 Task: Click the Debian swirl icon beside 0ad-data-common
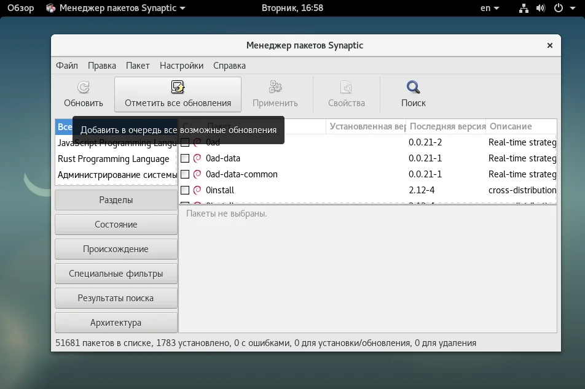pos(197,174)
